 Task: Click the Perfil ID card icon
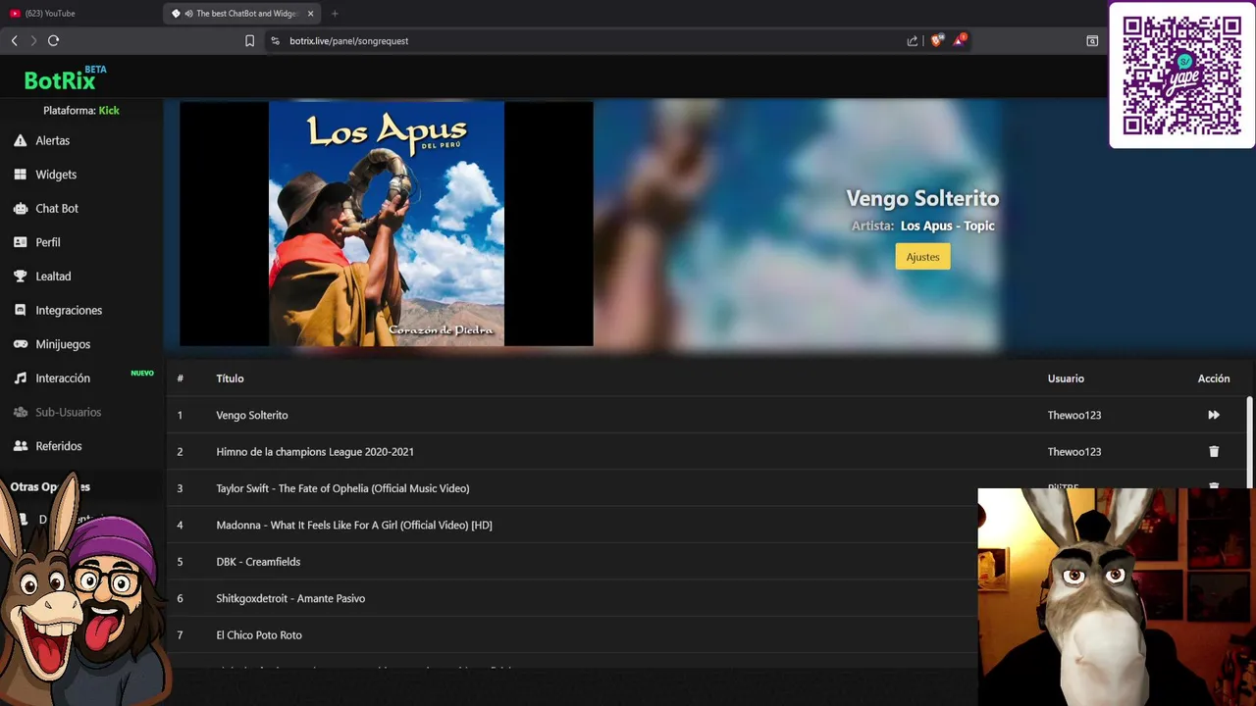tap(20, 242)
